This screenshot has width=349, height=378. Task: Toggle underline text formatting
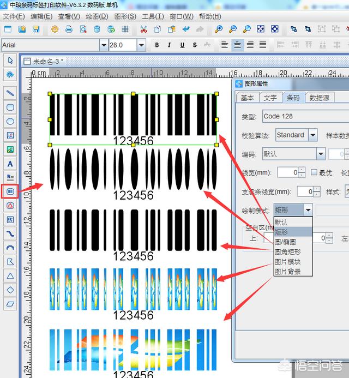182,45
